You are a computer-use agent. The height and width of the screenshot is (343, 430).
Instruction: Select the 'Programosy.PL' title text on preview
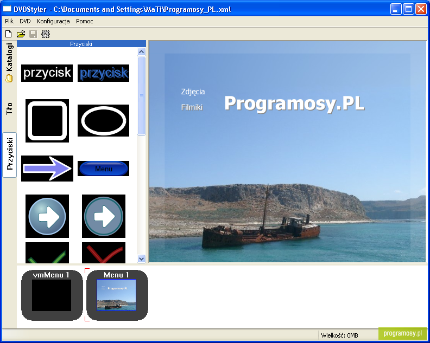(294, 103)
